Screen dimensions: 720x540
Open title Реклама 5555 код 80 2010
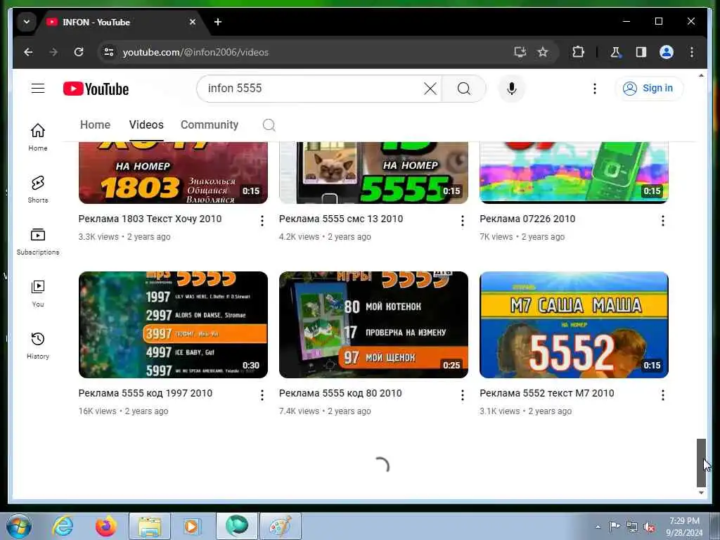click(340, 393)
